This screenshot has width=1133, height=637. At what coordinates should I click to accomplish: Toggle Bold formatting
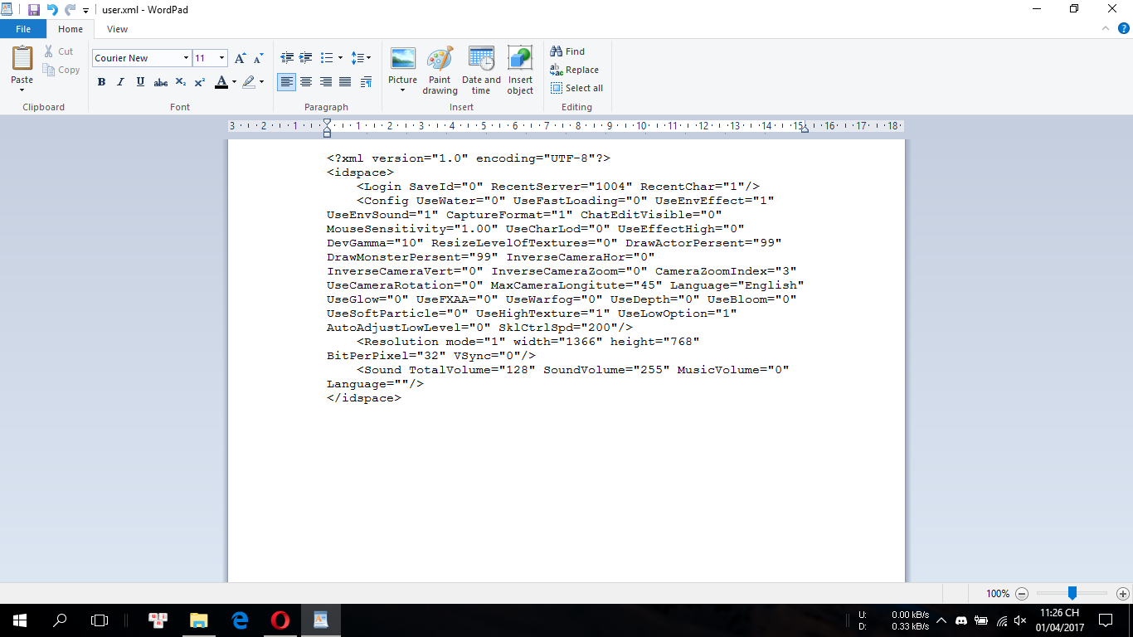101,82
